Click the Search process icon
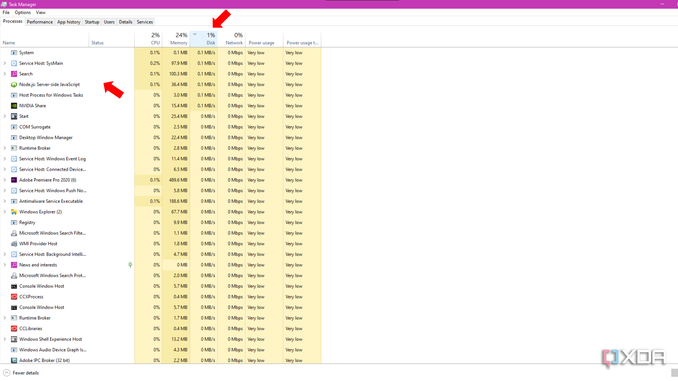Screen dimensions: 678x381 [14, 74]
